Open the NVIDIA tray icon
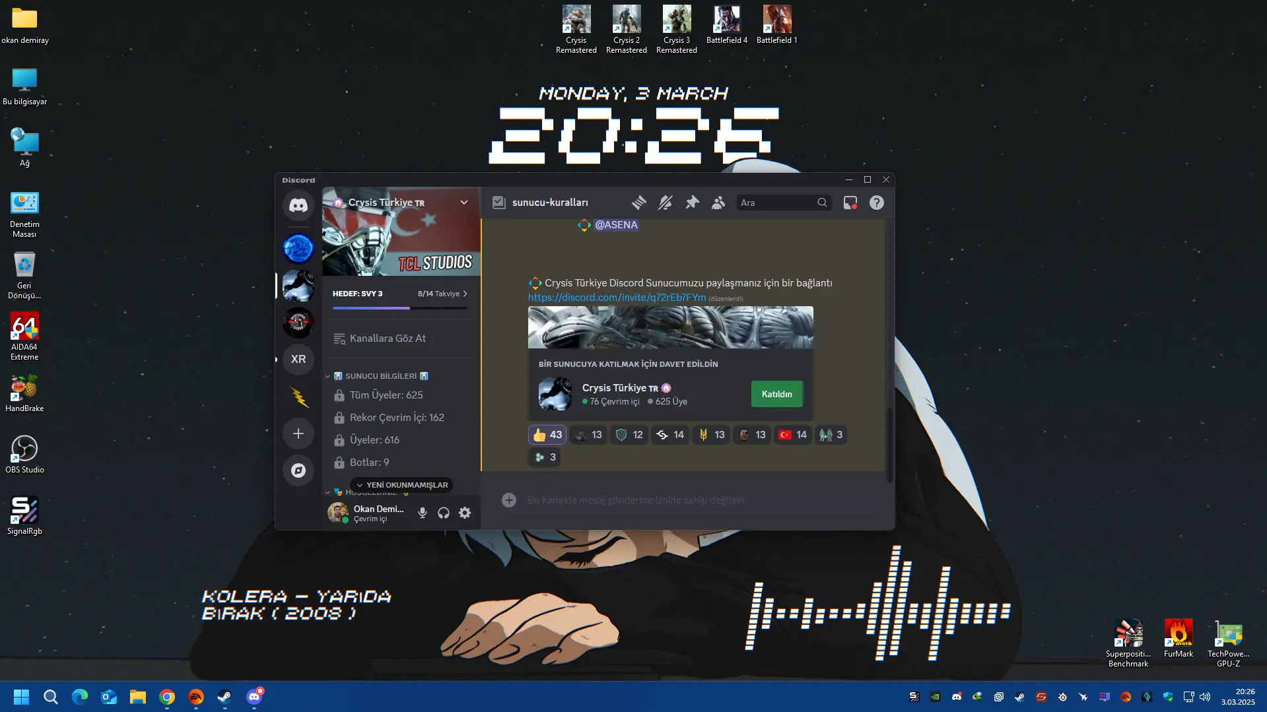Viewport: 1267px width, 712px height. (936, 697)
